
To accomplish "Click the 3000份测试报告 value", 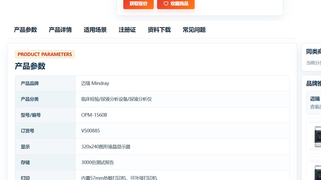I will (x=97, y=163).
